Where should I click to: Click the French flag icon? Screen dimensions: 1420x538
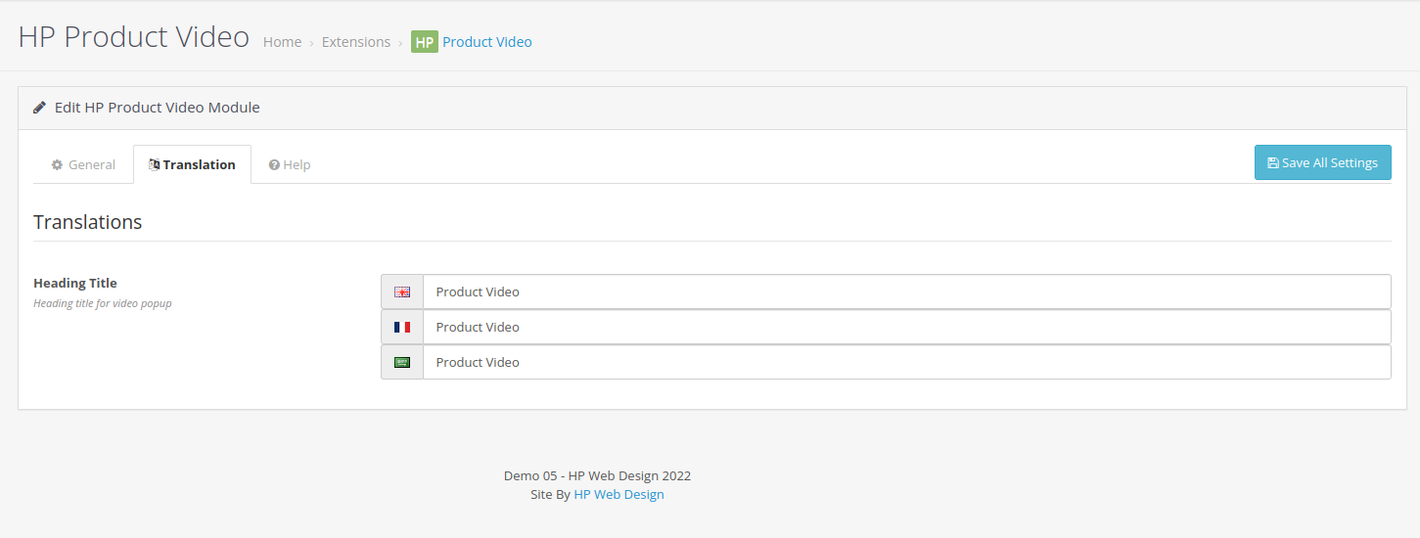coord(402,327)
